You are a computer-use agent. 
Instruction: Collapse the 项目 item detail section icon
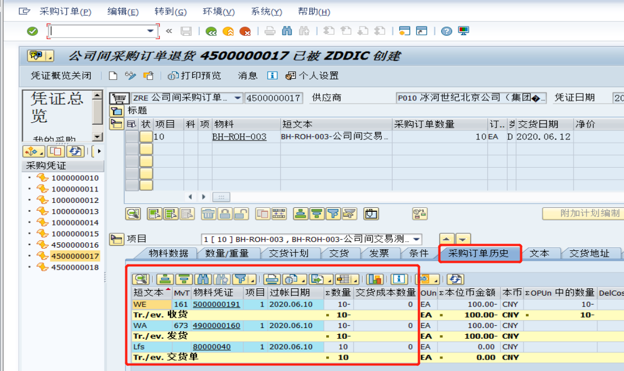tap(116, 239)
